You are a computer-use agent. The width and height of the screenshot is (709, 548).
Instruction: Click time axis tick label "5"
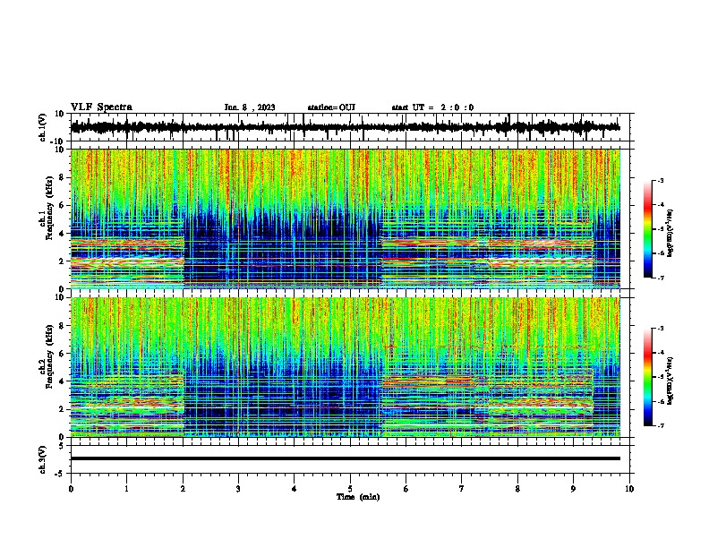click(350, 489)
